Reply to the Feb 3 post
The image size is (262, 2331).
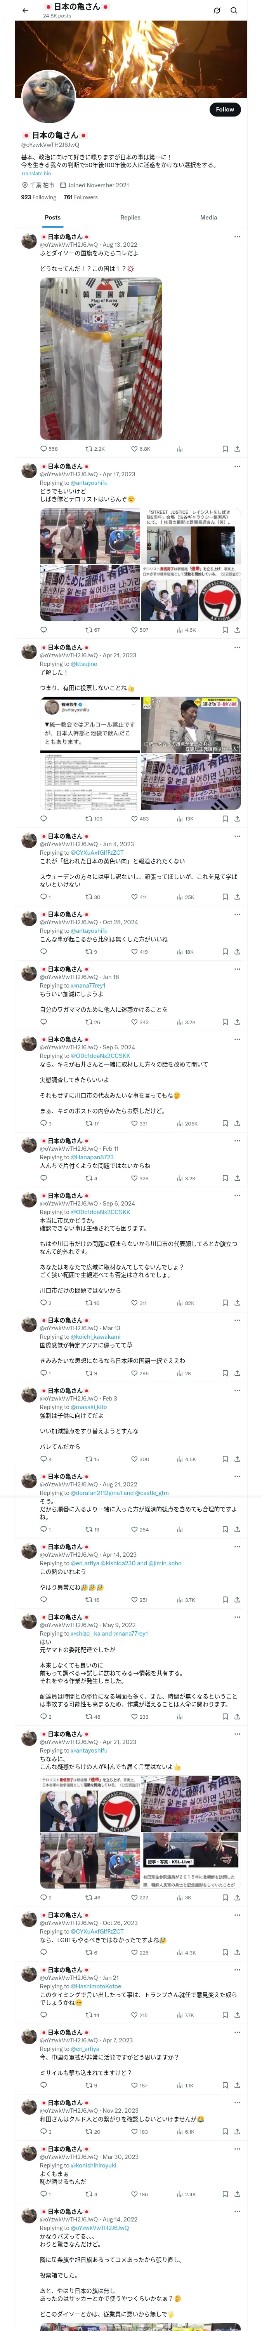coord(43,1459)
